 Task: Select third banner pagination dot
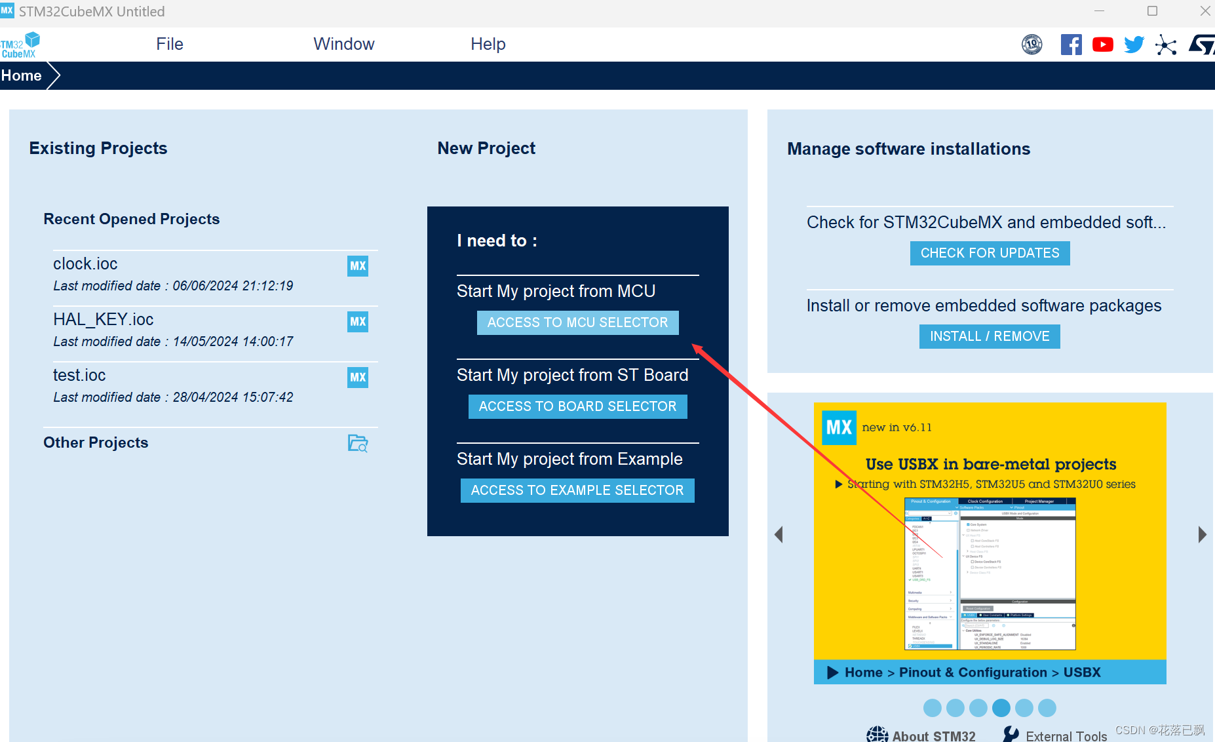[978, 708]
